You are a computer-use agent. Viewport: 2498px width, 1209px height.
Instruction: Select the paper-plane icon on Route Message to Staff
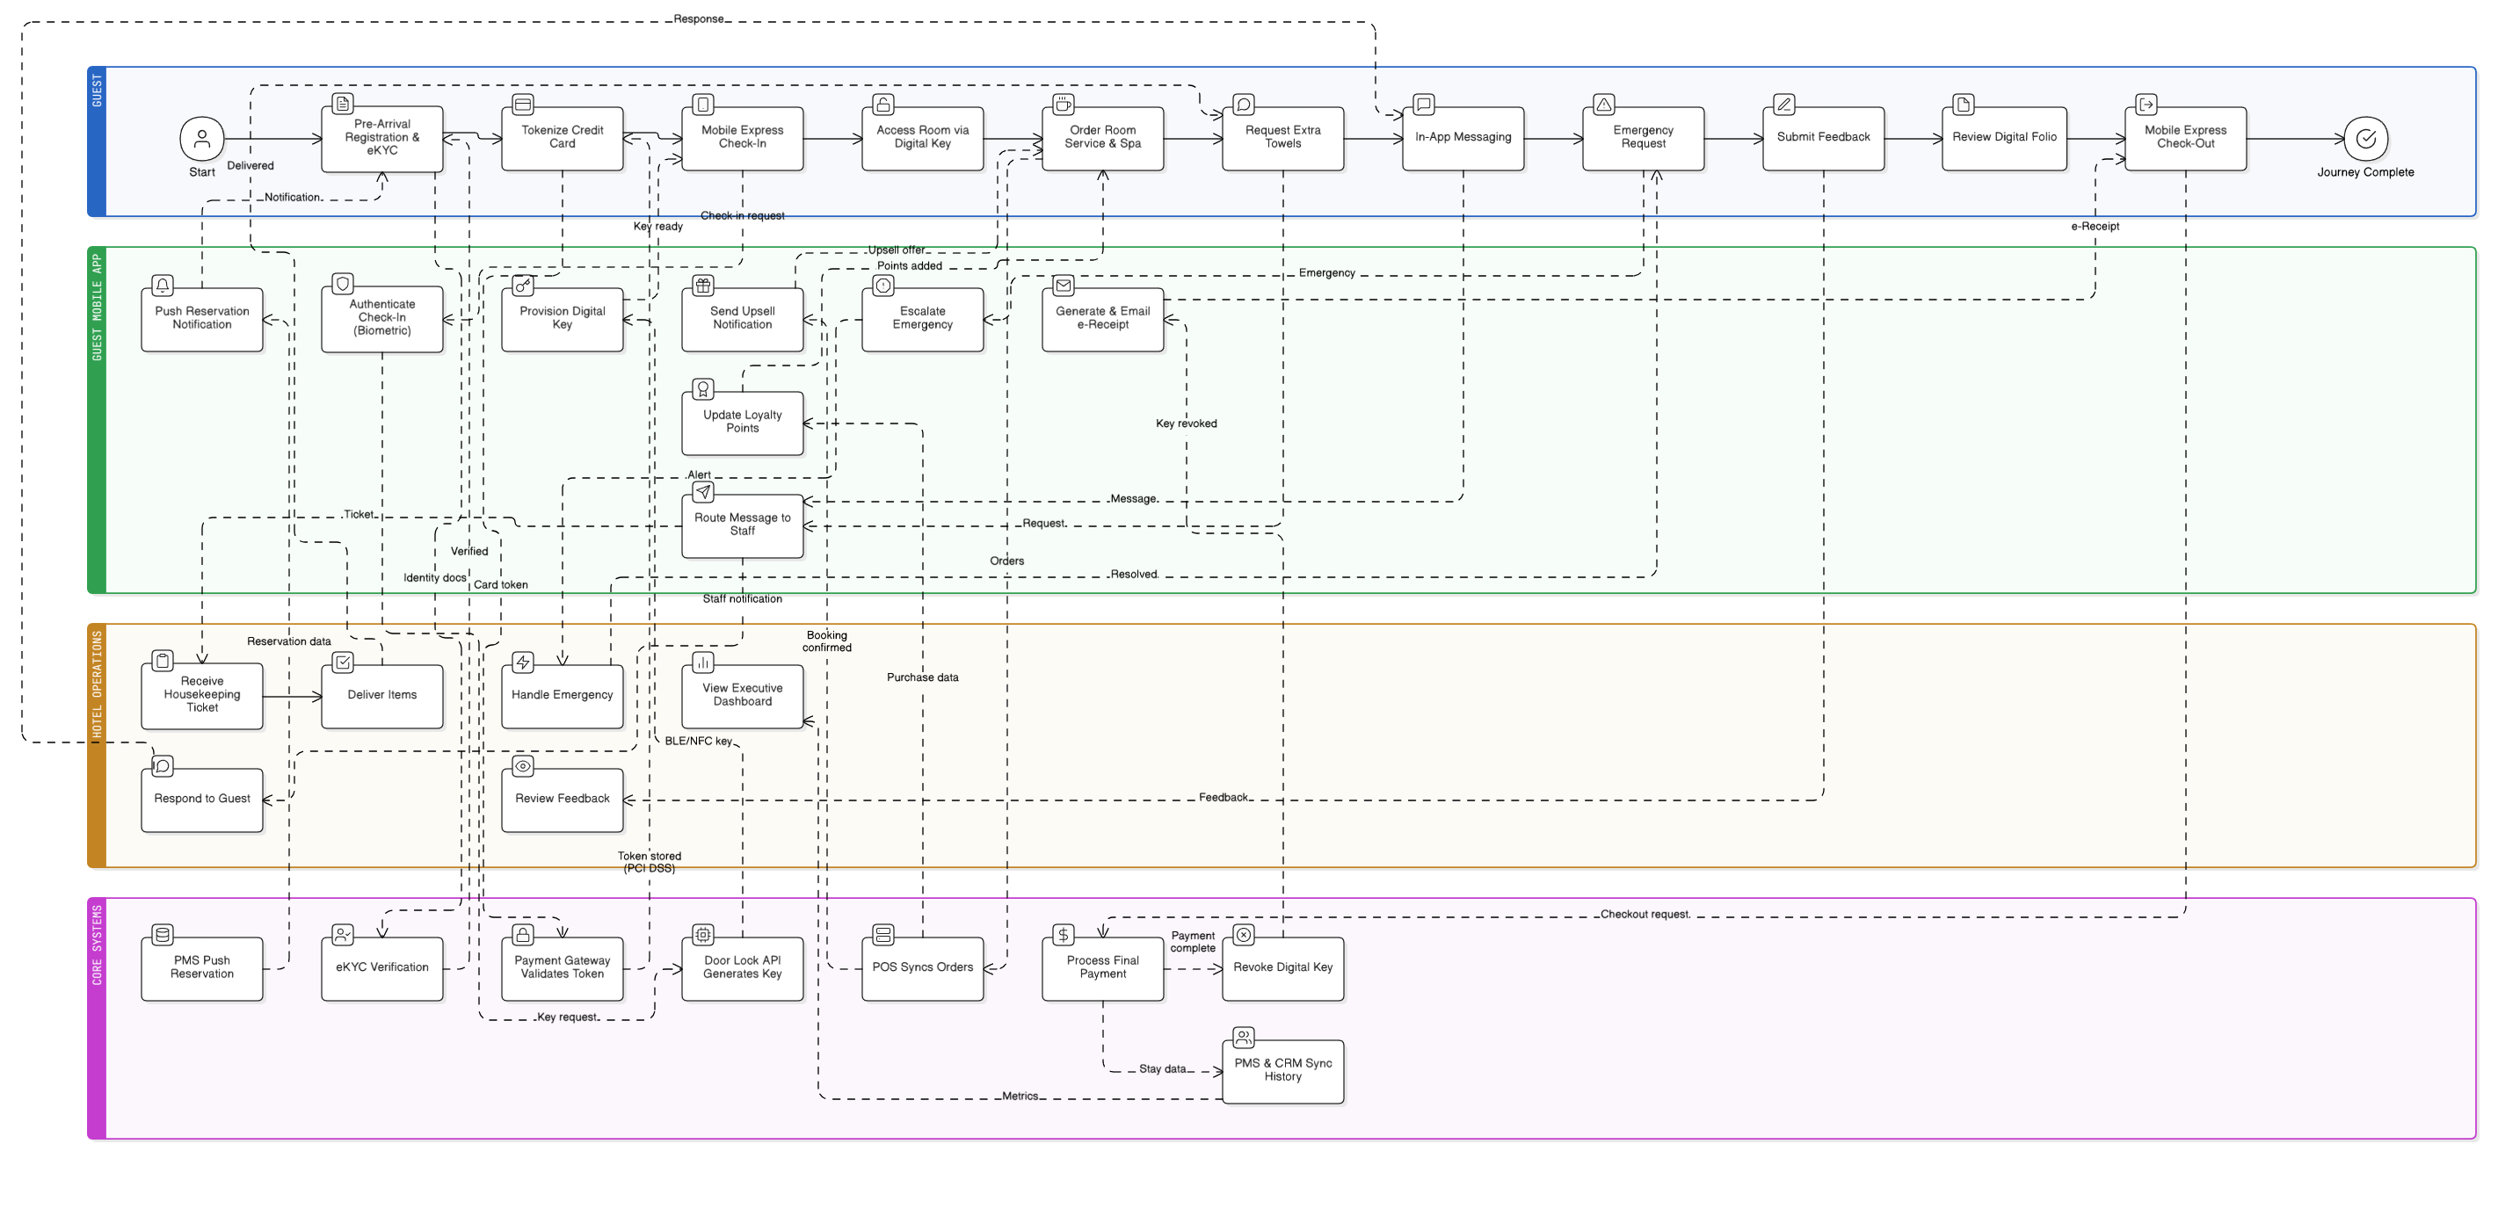pos(702,491)
